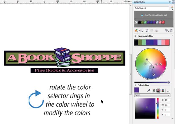The height and width of the screenshot is (124, 175).
Task: Collapse the Color Editor section
Action: point(135,85)
